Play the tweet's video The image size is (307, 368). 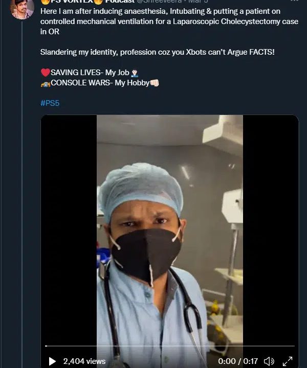click(52, 361)
